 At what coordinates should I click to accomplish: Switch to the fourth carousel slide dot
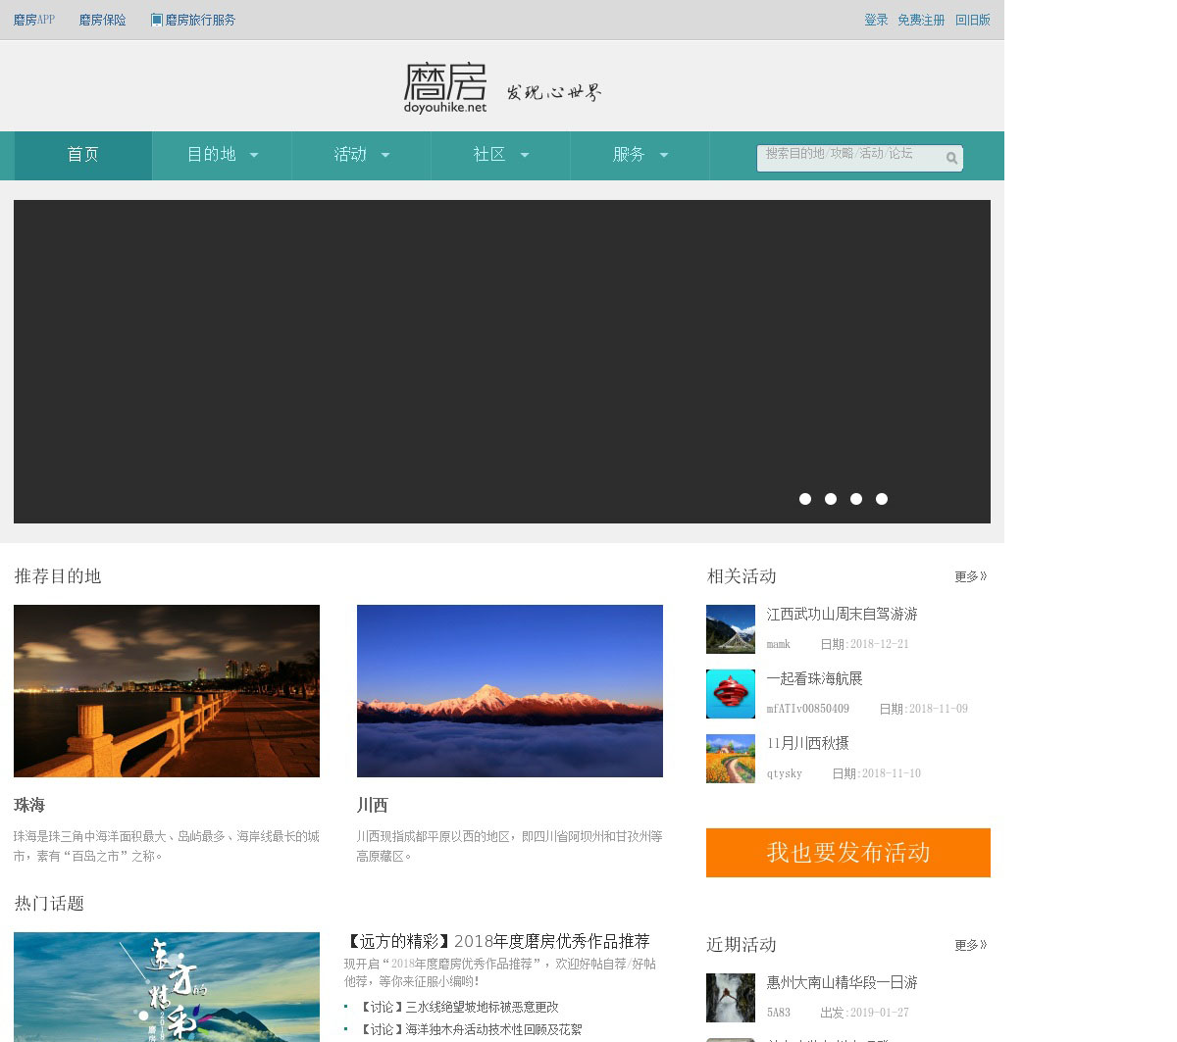click(x=882, y=499)
